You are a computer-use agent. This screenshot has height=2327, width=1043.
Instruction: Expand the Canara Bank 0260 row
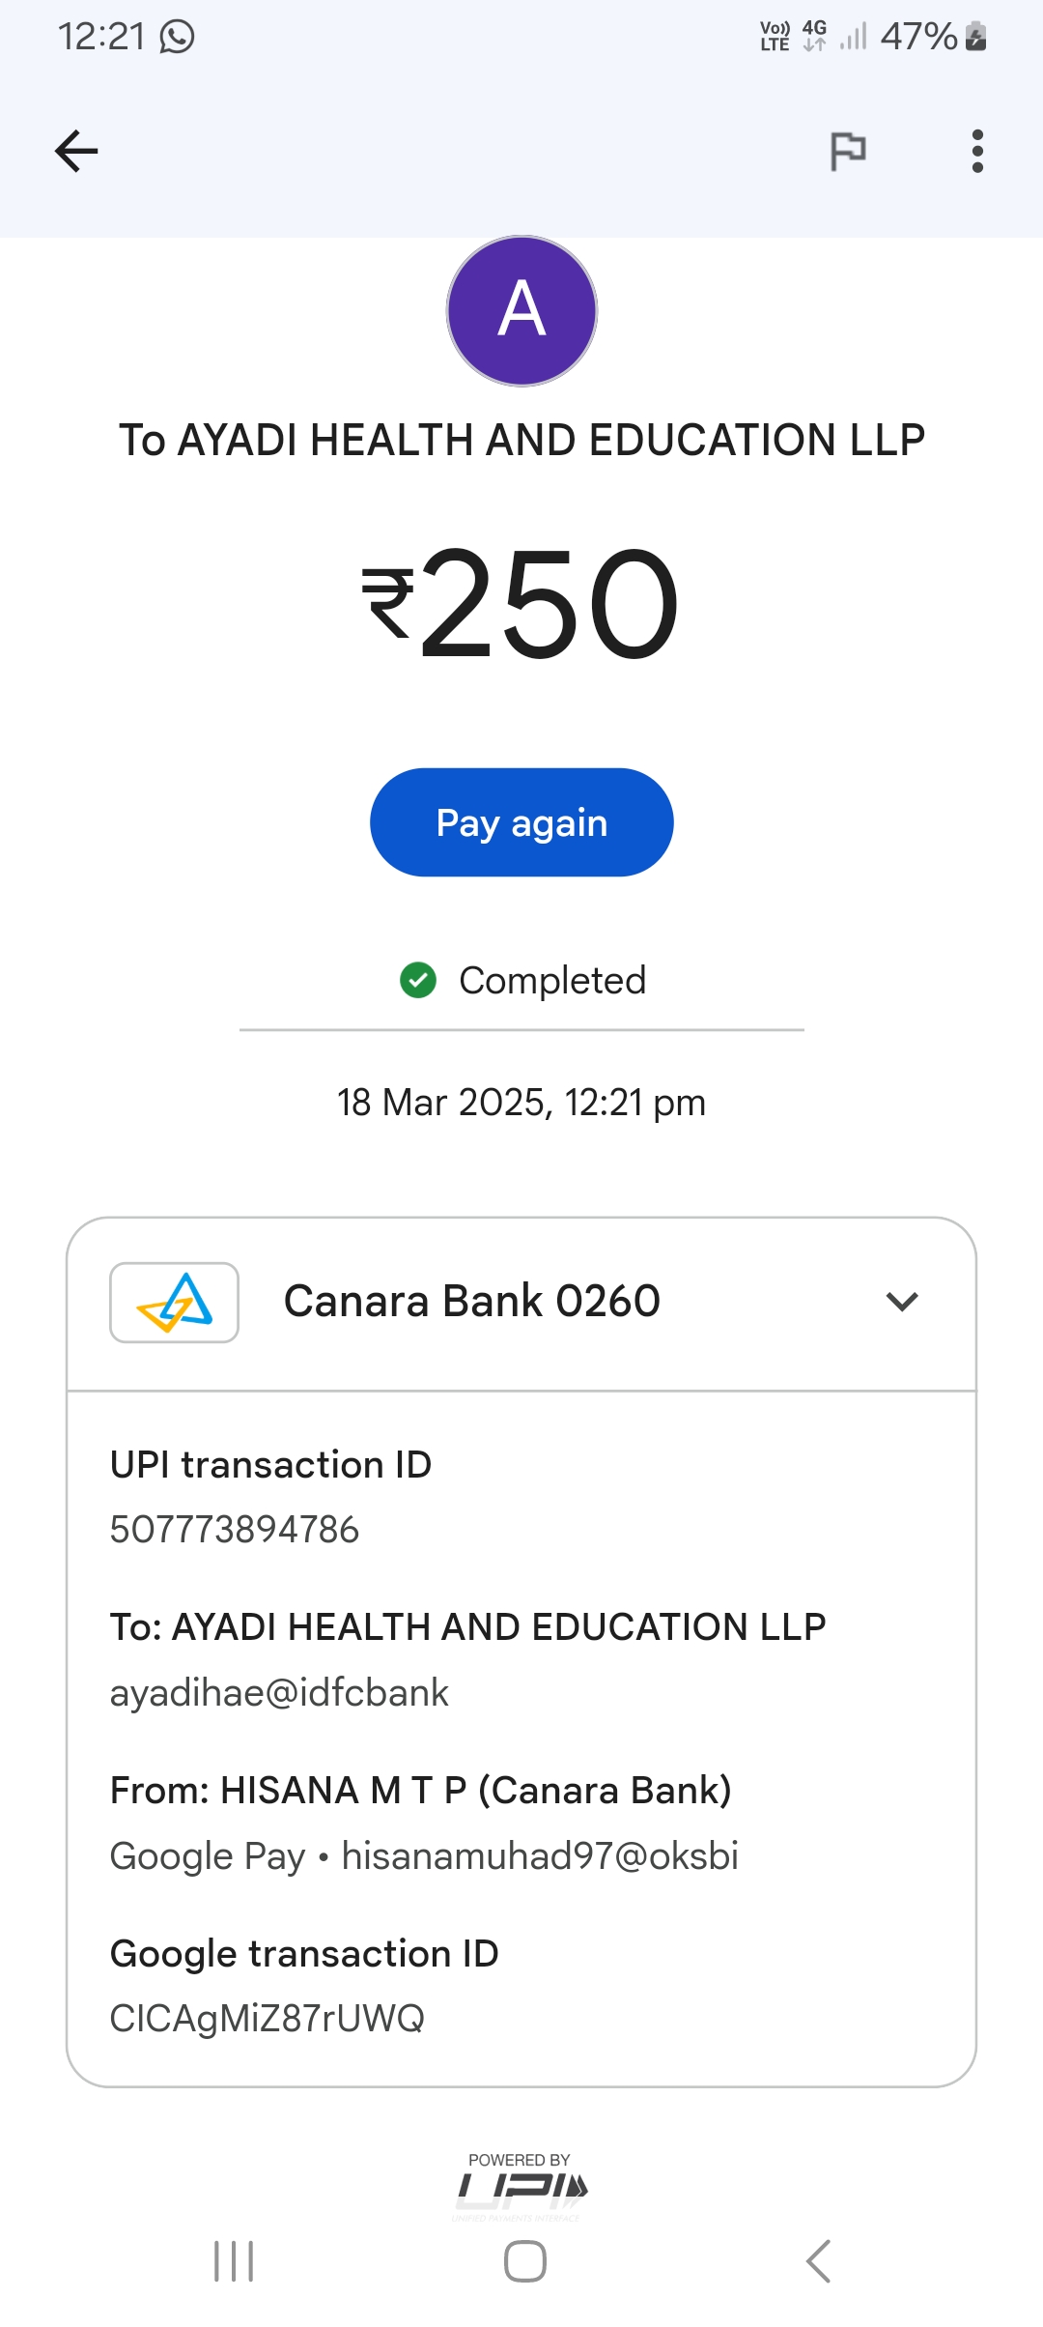pos(472,1302)
